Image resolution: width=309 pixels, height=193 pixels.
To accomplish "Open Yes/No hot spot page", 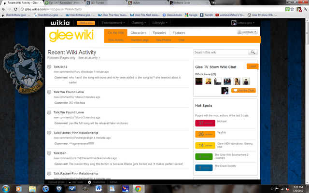I will point(222,132).
